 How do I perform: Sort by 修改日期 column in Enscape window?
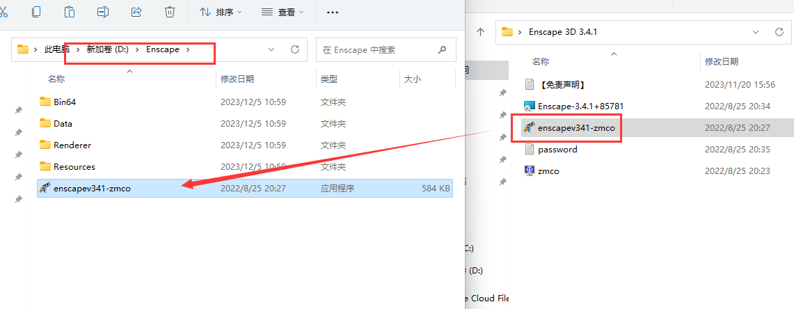237,79
